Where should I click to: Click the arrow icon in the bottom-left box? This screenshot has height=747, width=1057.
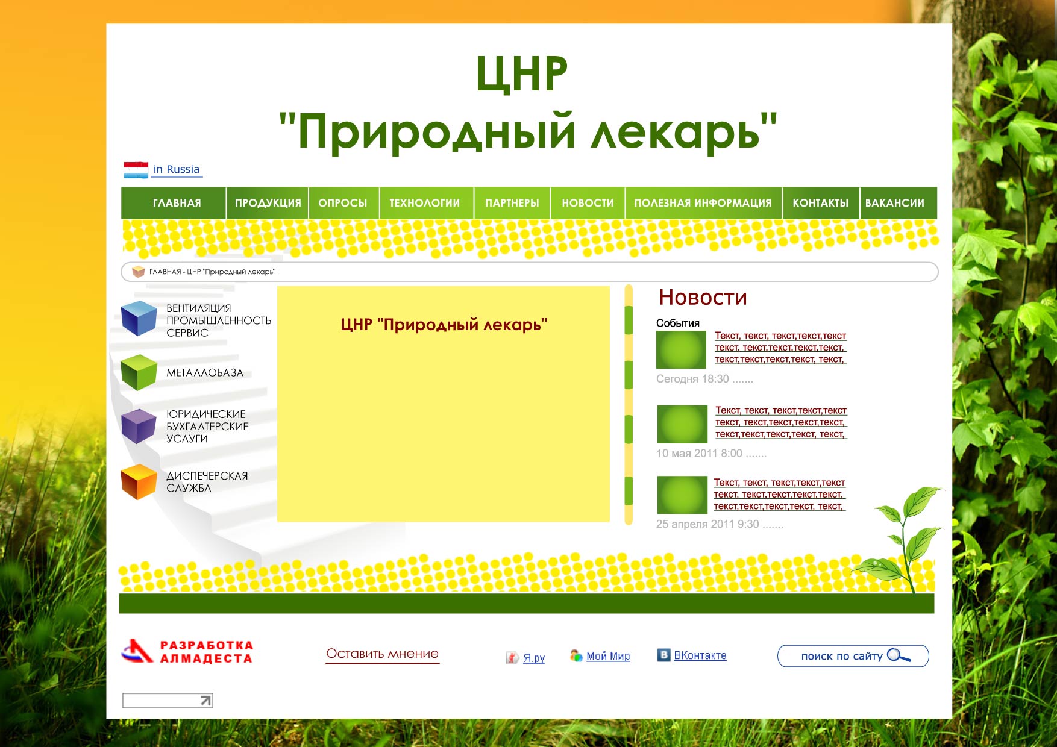(205, 701)
